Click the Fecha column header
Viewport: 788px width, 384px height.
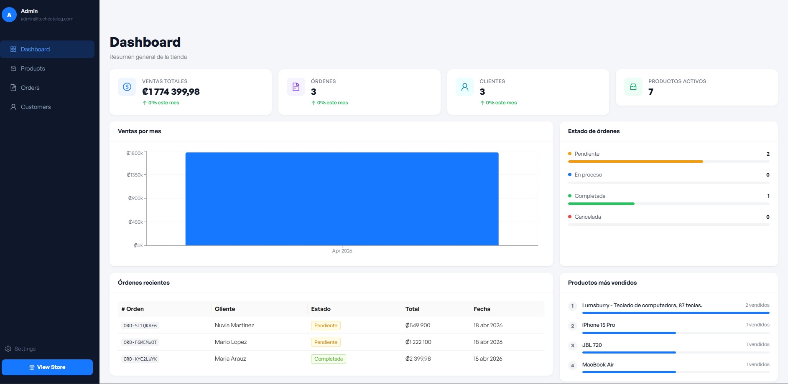[482, 309]
